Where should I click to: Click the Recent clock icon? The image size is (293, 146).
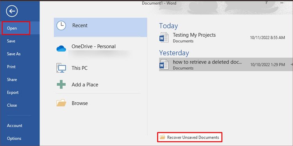click(61, 26)
